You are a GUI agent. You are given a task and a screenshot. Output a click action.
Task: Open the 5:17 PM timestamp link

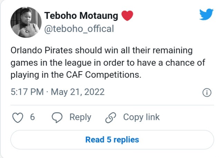(x=27, y=92)
